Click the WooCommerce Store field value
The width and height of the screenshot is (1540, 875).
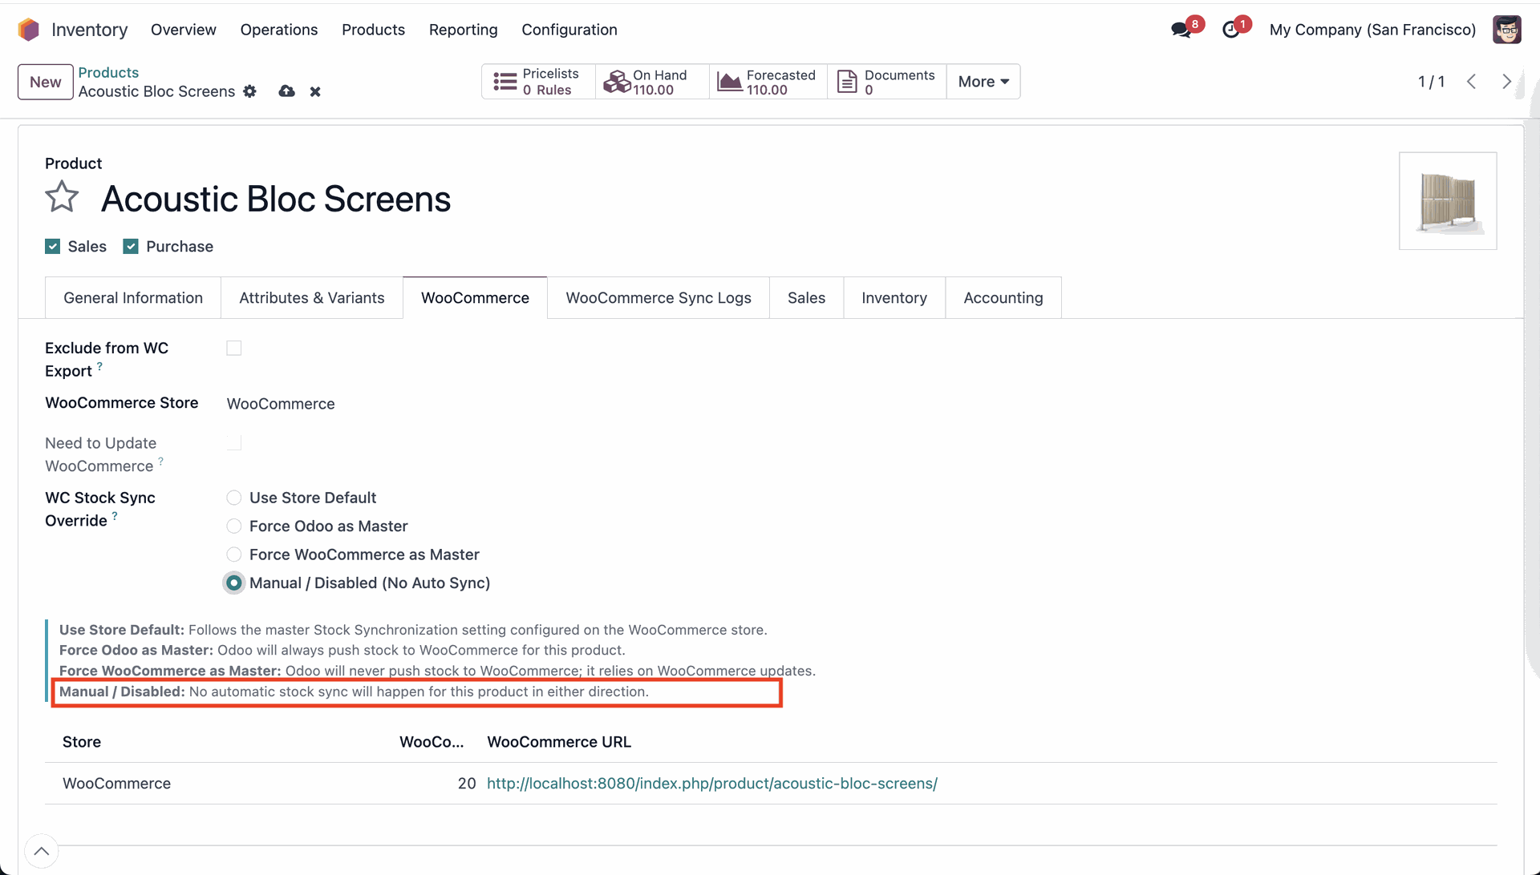click(281, 404)
